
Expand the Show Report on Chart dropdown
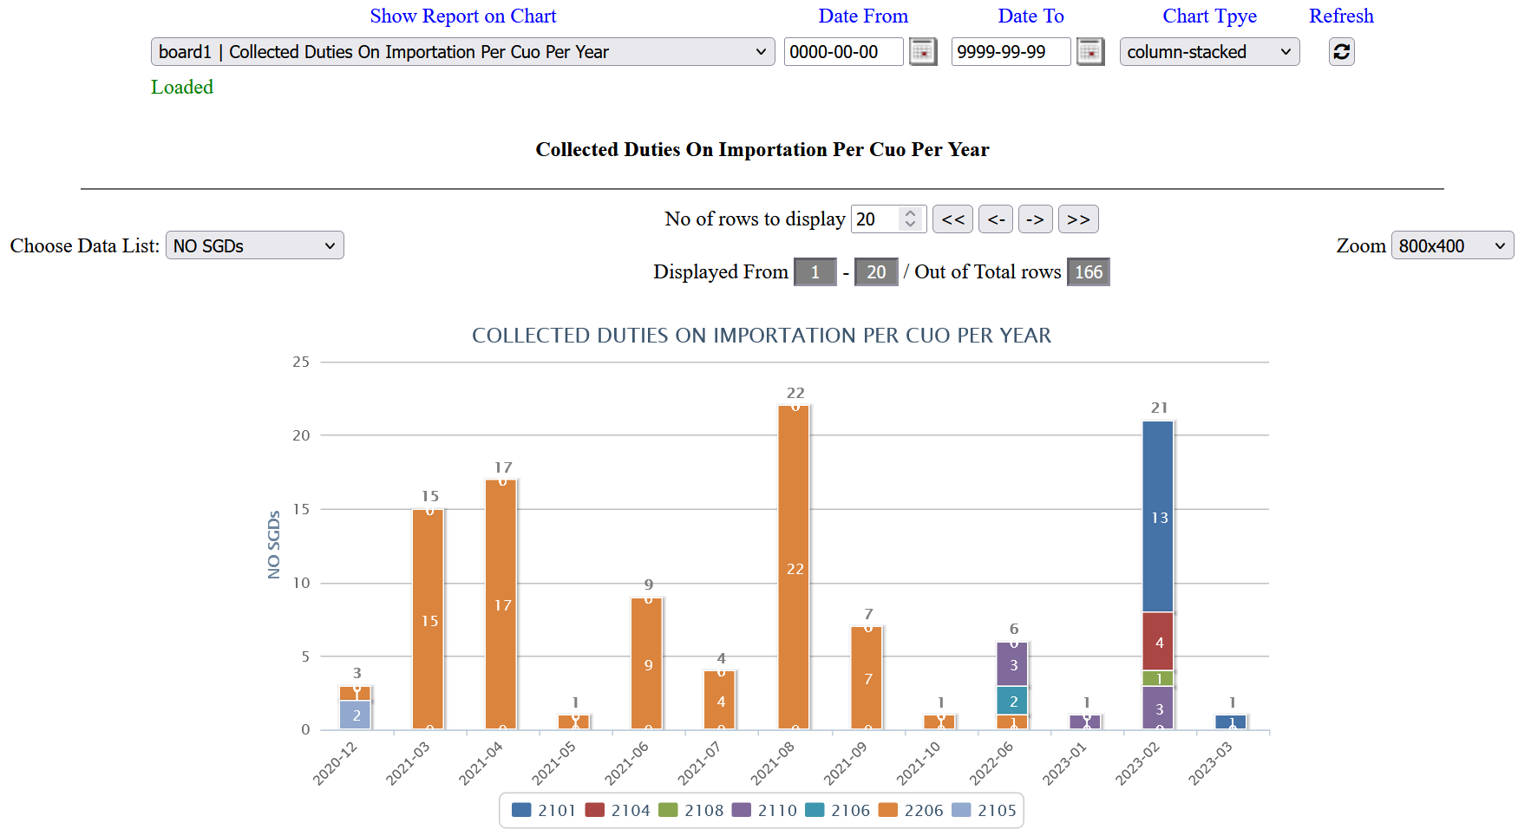pos(462,52)
